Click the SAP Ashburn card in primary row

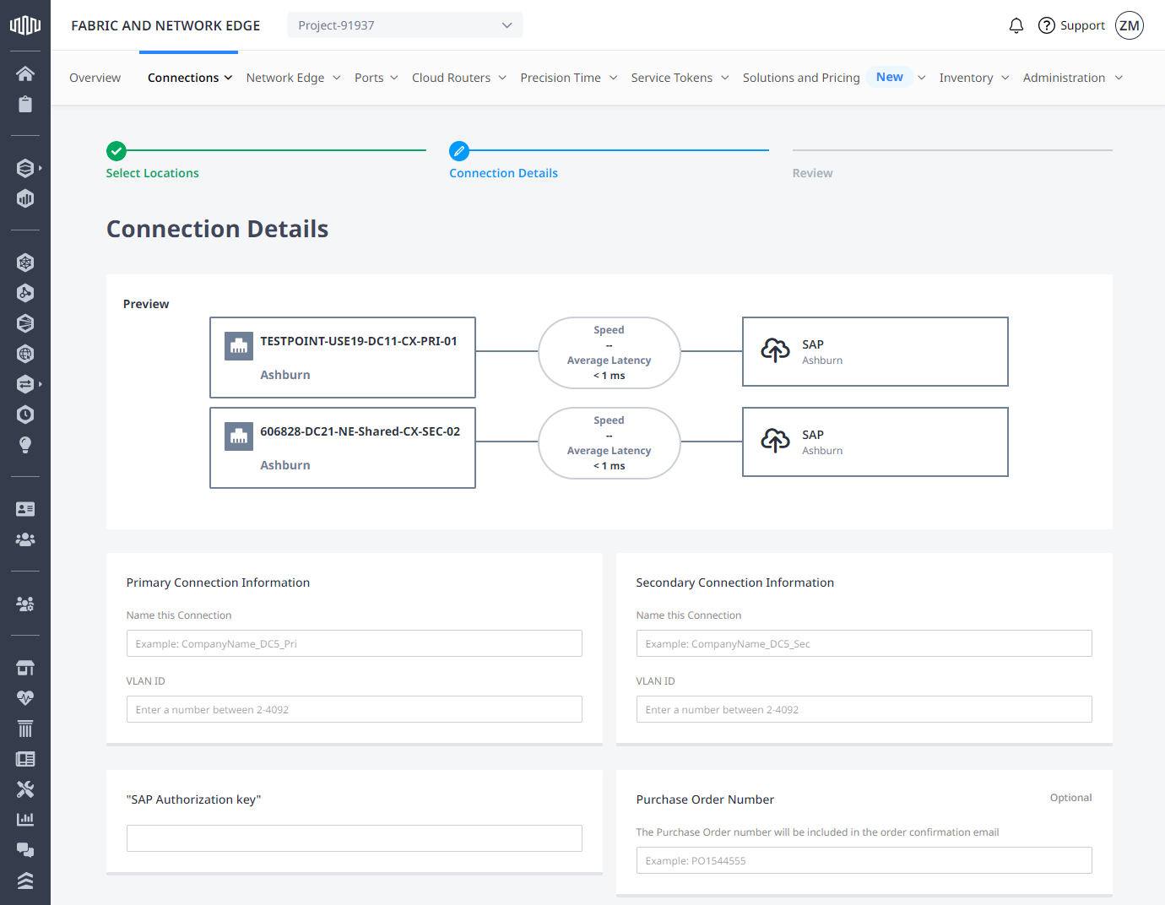pyautogui.click(x=875, y=351)
